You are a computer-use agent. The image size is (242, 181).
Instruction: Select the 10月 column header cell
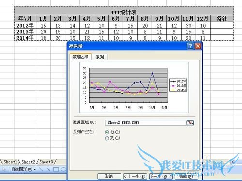pyautogui.click(x=174, y=19)
